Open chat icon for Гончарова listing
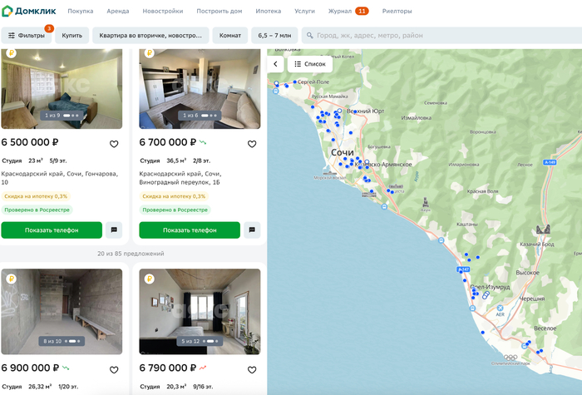 114,230
